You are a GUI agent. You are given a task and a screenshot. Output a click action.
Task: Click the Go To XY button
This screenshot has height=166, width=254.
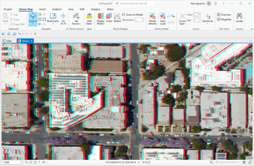[x=64, y=18]
